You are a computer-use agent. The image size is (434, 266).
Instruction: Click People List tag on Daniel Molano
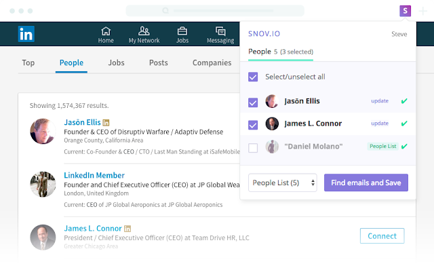tap(382, 146)
